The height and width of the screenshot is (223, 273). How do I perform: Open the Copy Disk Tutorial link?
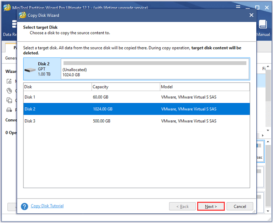tap(47, 206)
